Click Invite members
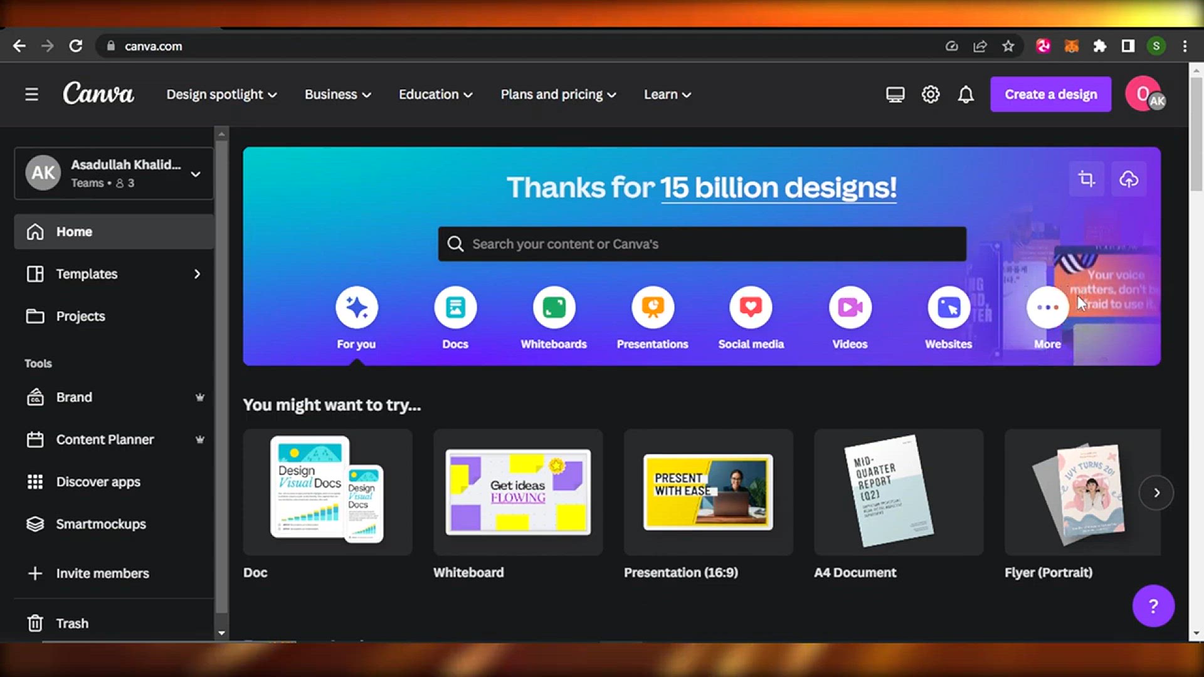This screenshot has width=1204, height=677. point(114,573)
